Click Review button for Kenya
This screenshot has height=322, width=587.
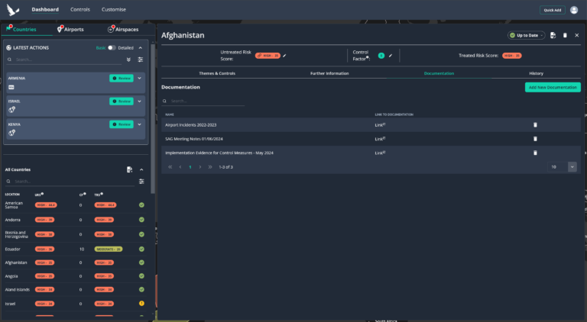(x=122, y=124)
